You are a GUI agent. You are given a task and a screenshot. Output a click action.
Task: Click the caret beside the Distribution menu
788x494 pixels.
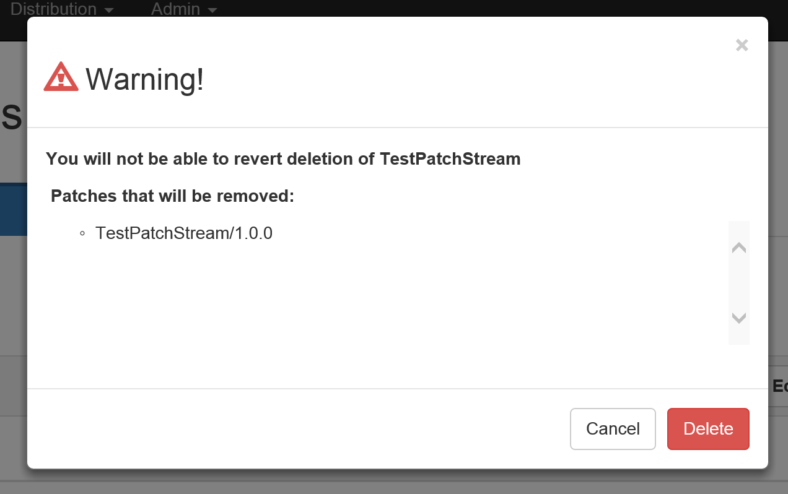(109, 10)
